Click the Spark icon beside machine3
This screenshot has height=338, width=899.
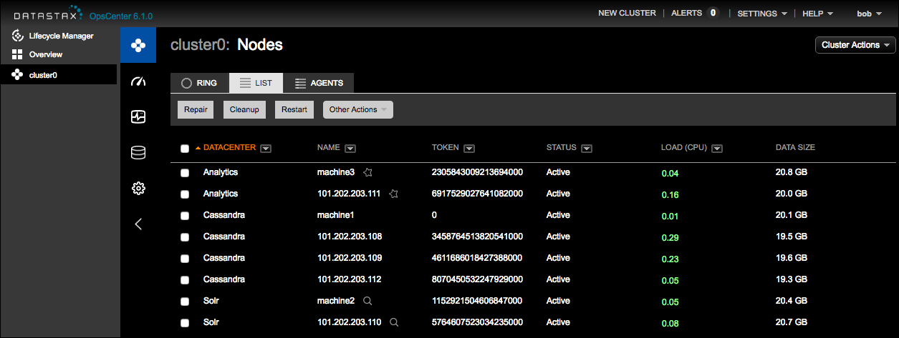coord(367,172)
